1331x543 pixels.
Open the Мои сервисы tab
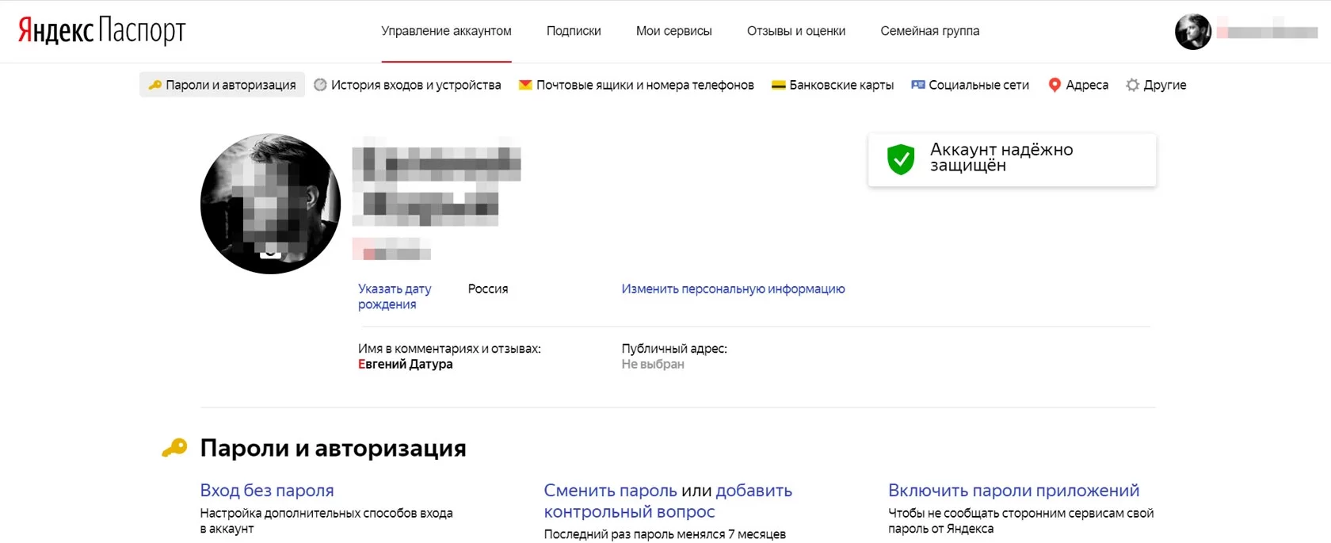click(674, 31)
